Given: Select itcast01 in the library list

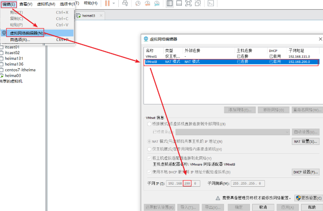Looking at the screenshot, I should click(x=12, y=47).
